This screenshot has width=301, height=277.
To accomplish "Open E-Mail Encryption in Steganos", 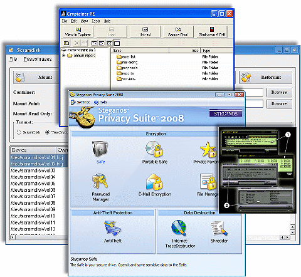I will (155, 185).
